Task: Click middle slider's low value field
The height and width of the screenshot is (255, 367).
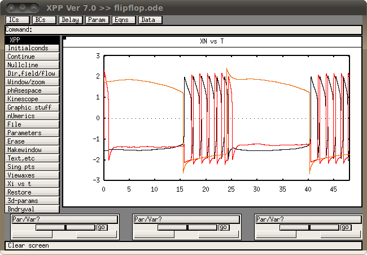Action: 154,234
